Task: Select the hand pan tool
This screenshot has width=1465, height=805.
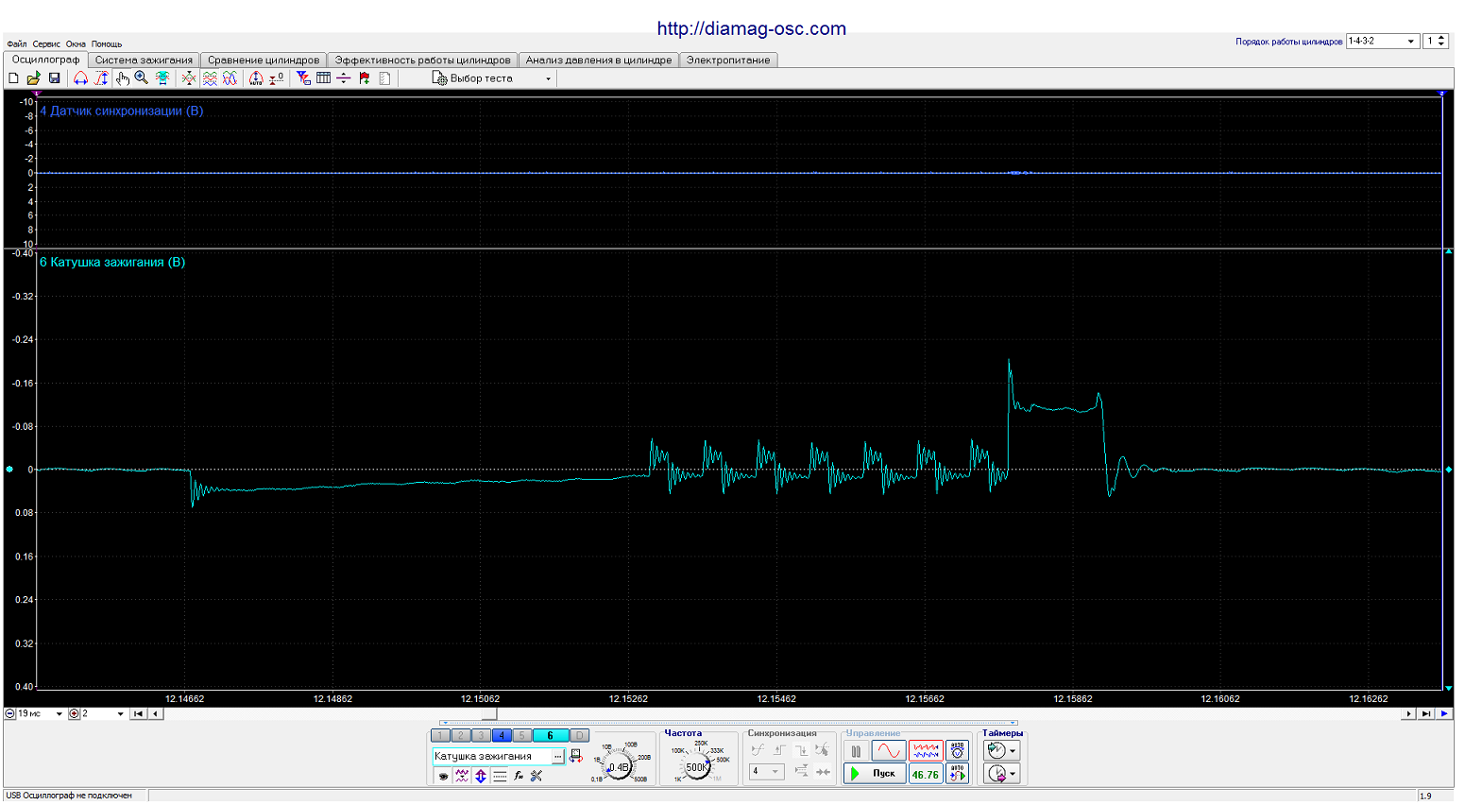Action: pos(122,78)
